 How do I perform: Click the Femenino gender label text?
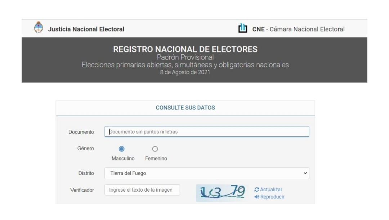click(x=156, y=158)
